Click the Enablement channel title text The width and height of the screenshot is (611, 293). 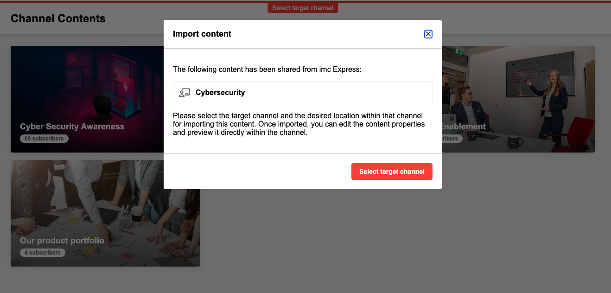click(x=464, y=127)
